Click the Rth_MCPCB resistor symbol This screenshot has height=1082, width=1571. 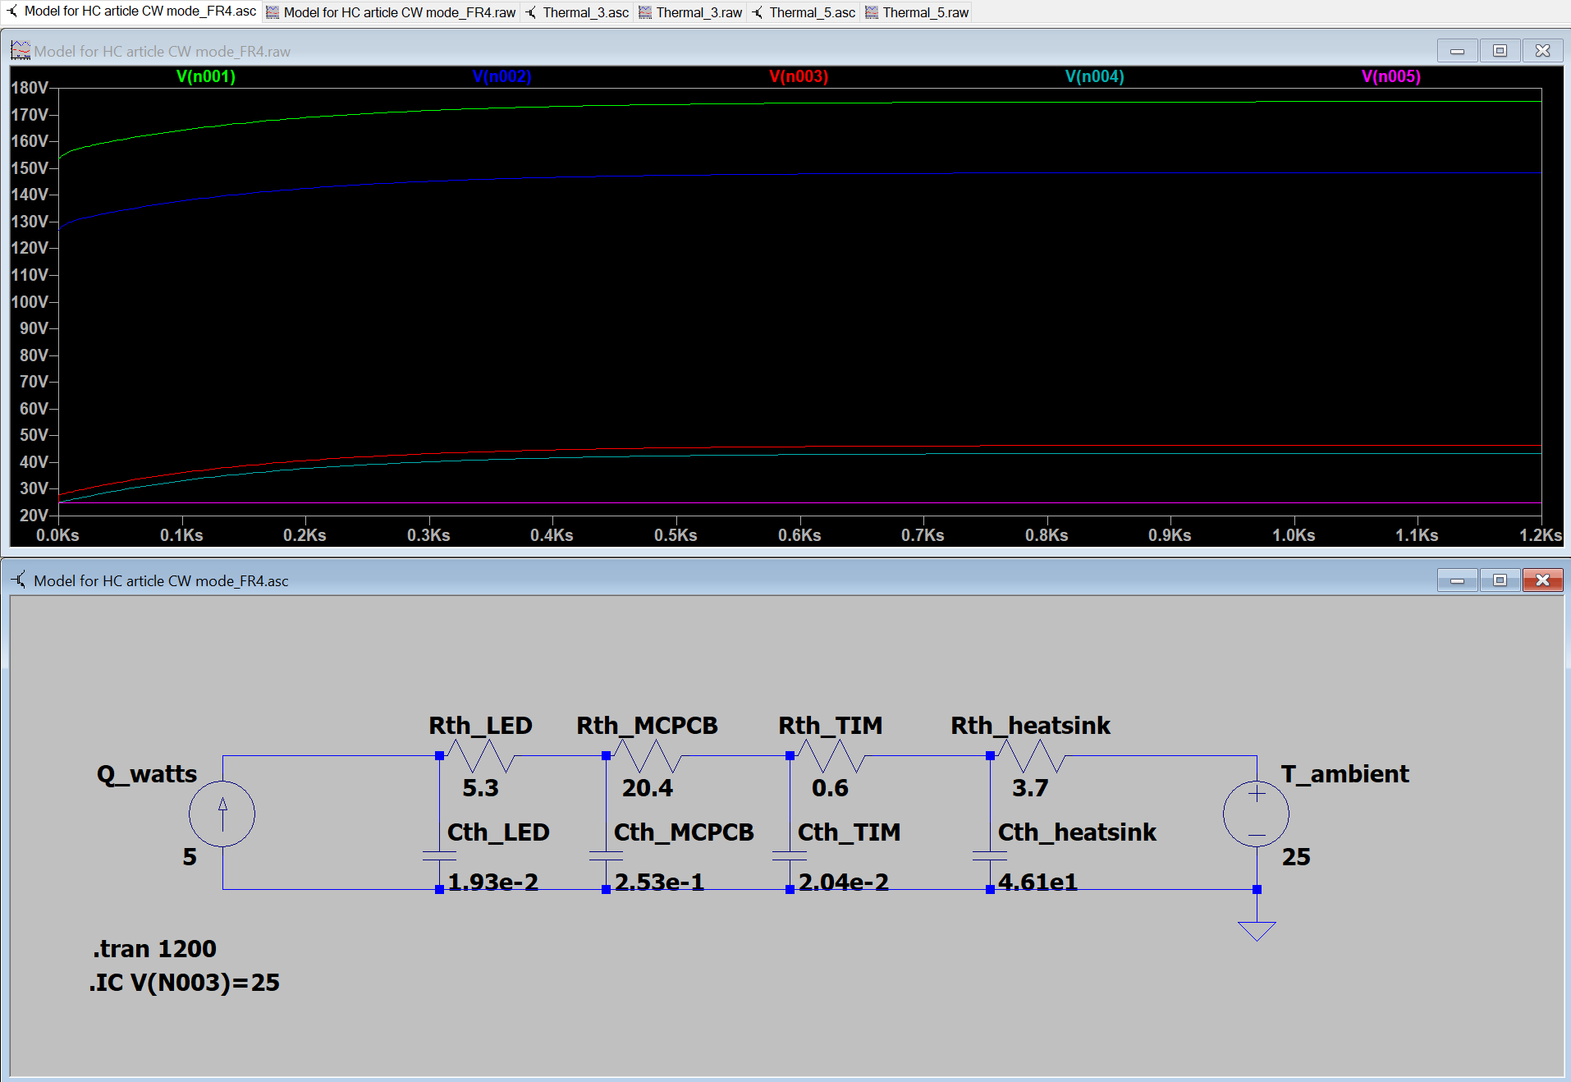[x=648, y=756]
